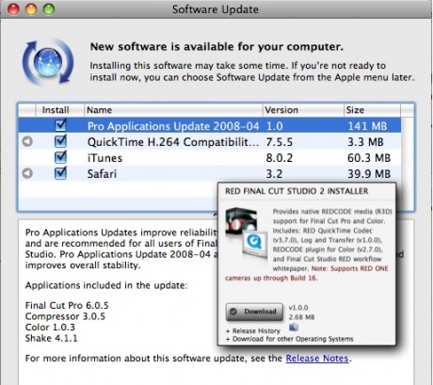Click version 8.0.2 in iTunes row
The height and width of the screenshot is (385, 433).
[280, 158]
